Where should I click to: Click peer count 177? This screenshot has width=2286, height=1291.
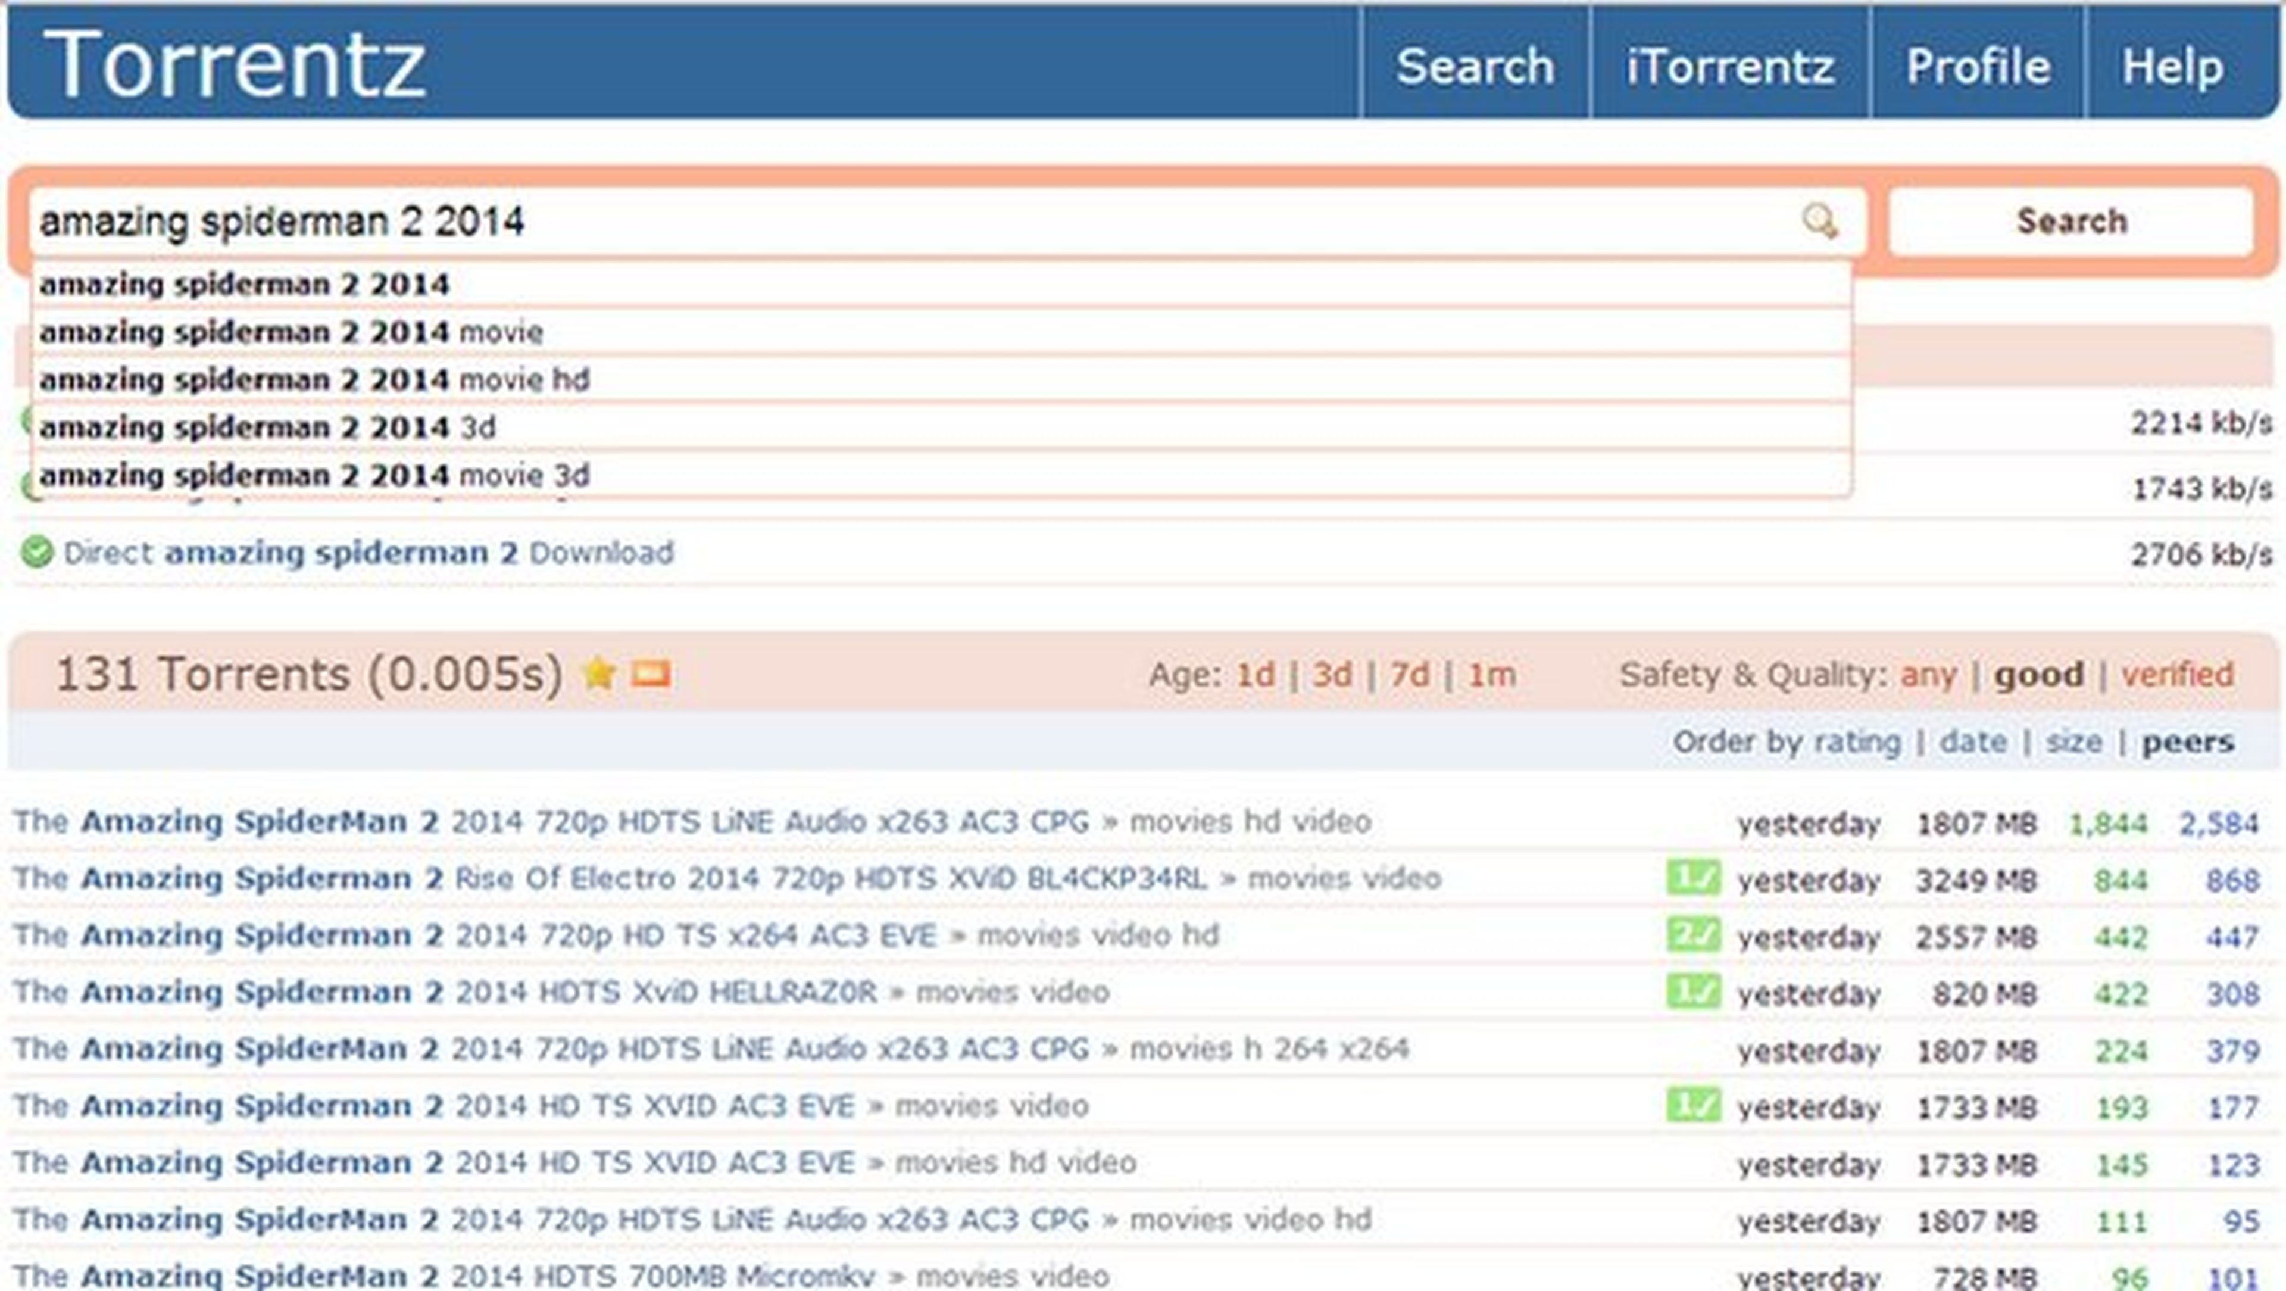2233,1108
